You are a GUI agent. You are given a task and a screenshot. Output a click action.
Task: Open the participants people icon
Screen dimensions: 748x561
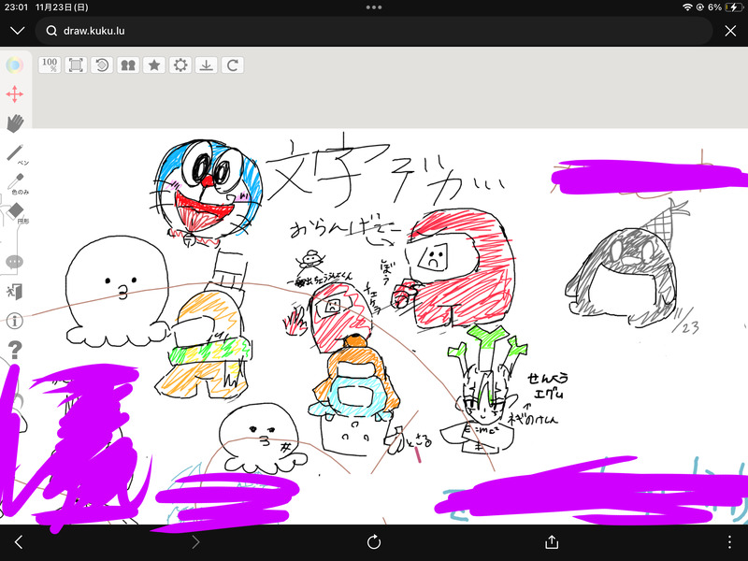(128, 65)
